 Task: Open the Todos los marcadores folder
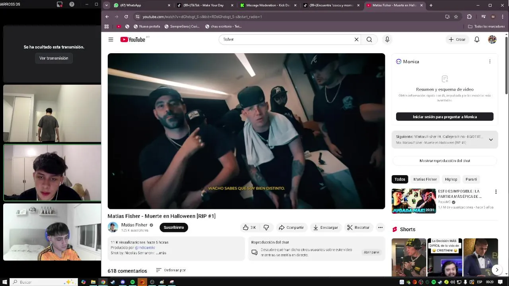pos(486,26)
